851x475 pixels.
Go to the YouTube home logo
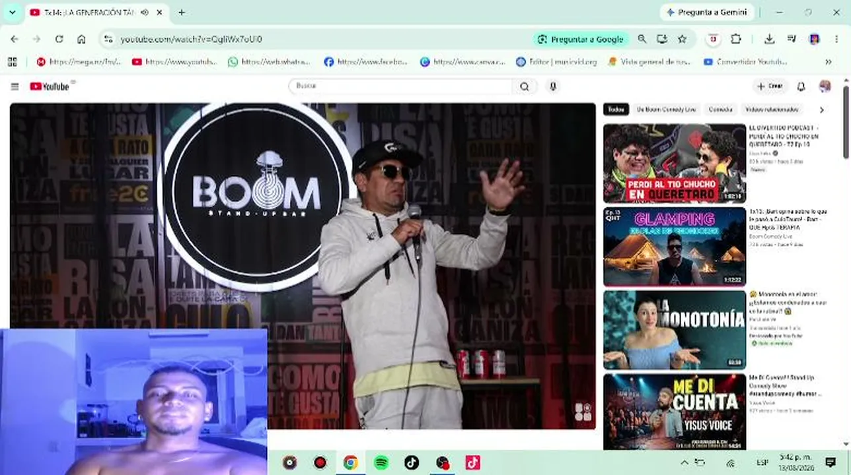pos(50,86)
